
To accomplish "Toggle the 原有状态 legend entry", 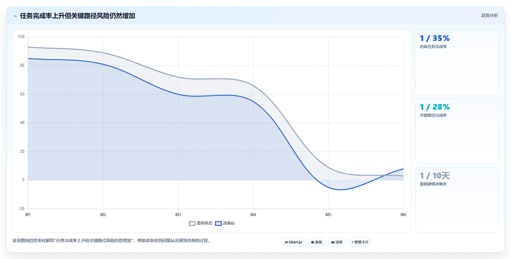I will point(201,223).
